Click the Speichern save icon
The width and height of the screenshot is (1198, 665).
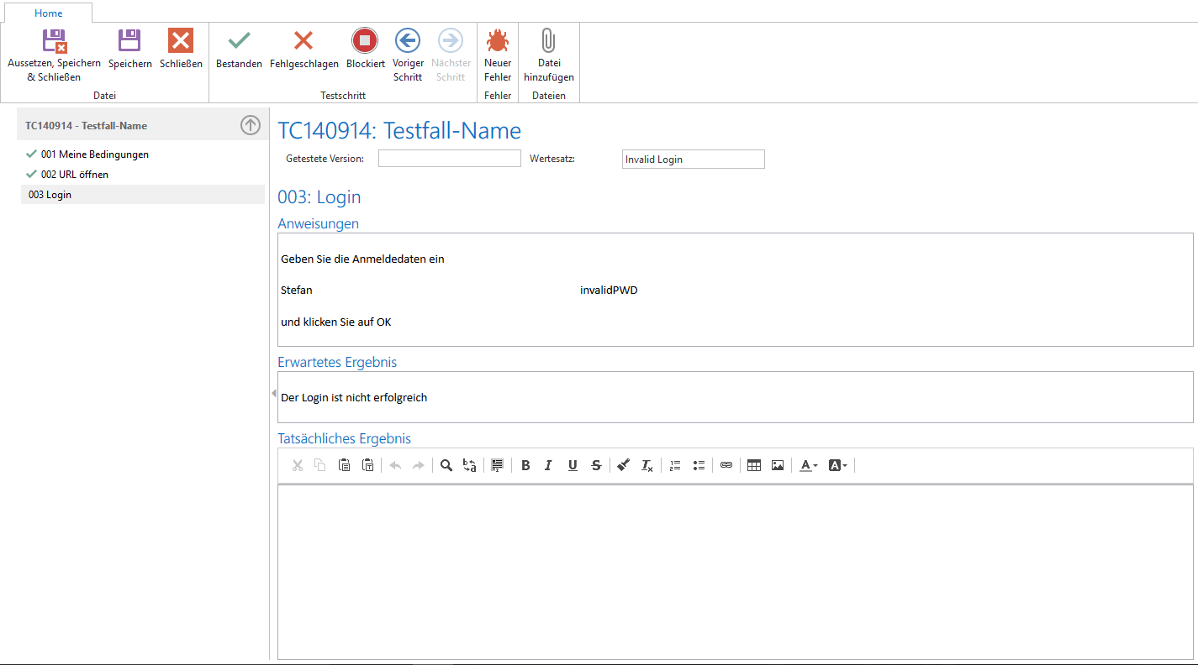(x=129, y=40)
